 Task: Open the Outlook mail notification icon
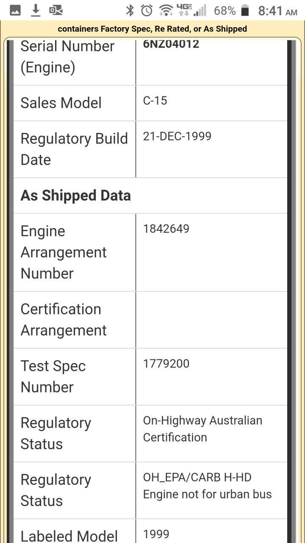coord(55,10)
